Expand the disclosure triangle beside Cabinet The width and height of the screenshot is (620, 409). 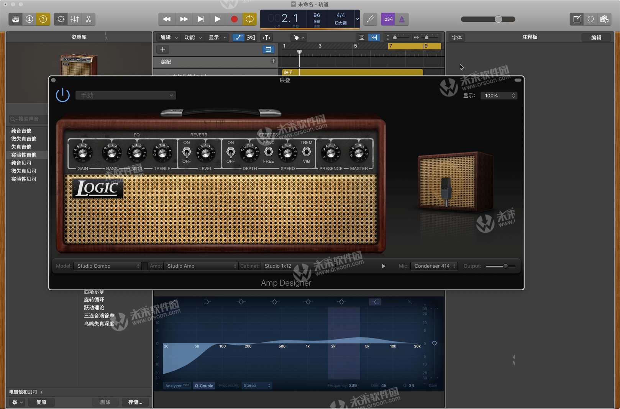(x=383, y=266)
